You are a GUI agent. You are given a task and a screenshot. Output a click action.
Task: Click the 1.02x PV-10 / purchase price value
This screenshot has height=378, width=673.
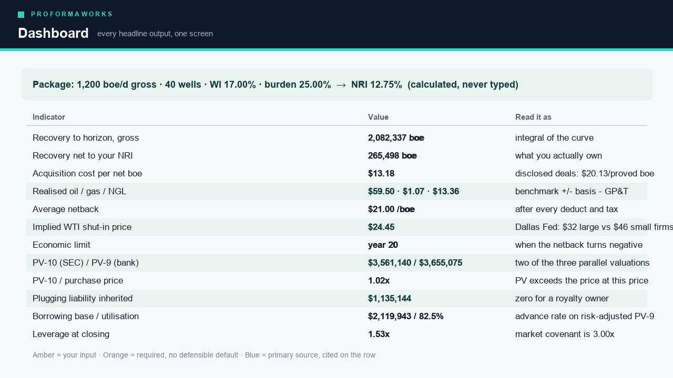point(379,280)
